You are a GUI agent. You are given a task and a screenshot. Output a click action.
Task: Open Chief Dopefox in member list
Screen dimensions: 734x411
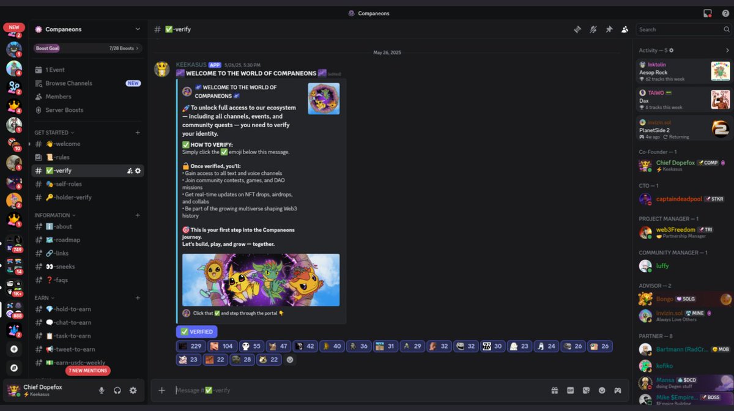(683, 166)
